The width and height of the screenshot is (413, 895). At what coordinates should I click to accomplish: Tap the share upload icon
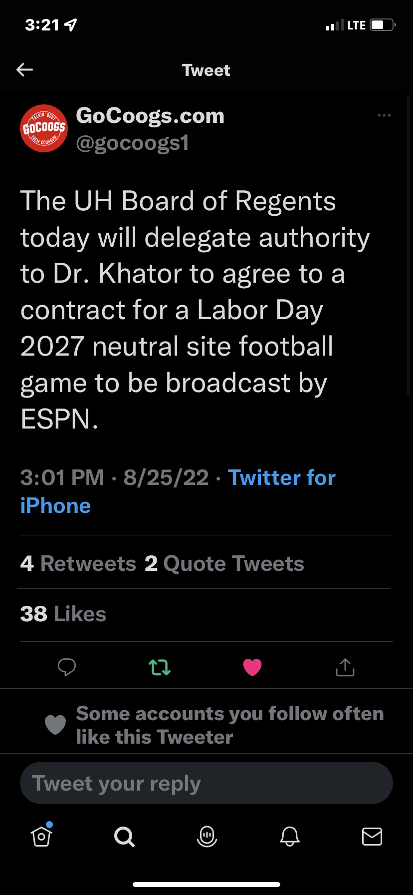point(345,667)
